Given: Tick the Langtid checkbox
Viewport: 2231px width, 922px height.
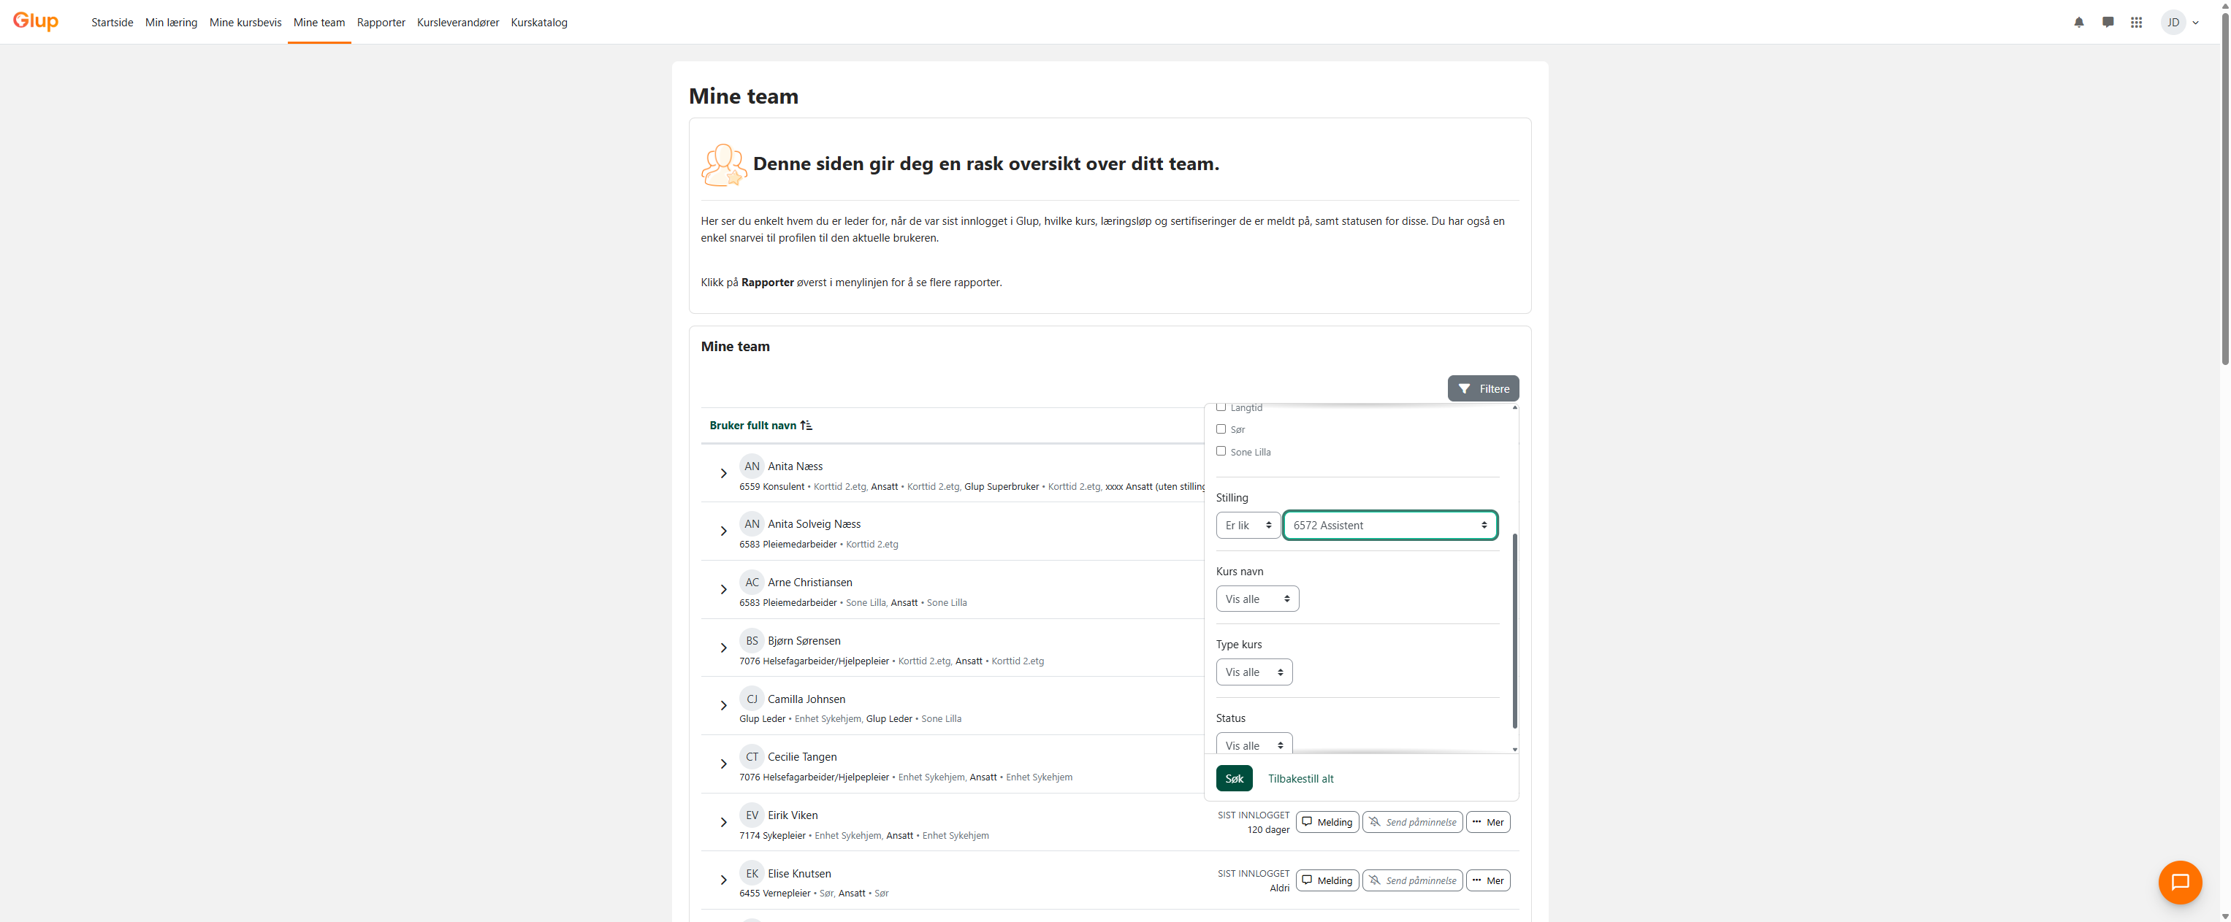Looking at the screenshot, I should [x=1221, y=407].
